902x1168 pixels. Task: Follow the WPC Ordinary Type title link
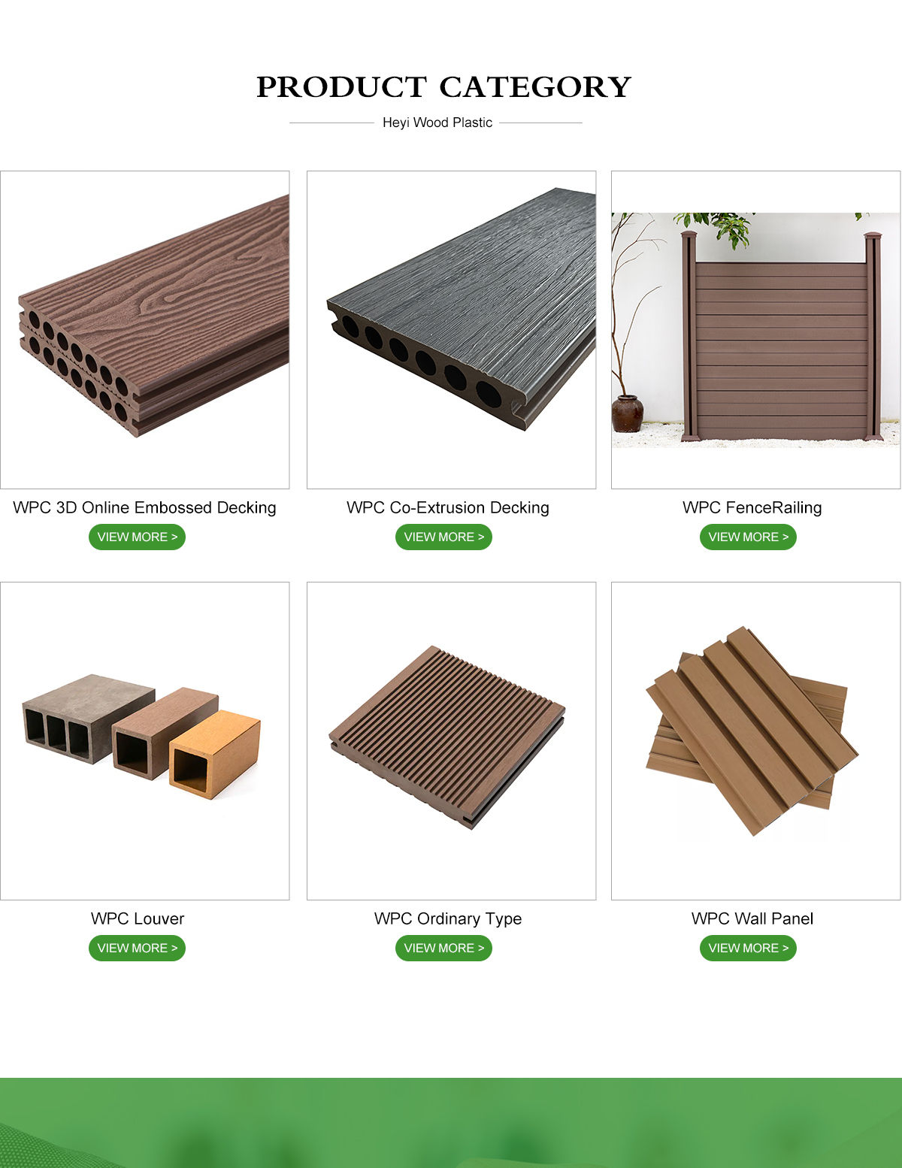point(448,919)
